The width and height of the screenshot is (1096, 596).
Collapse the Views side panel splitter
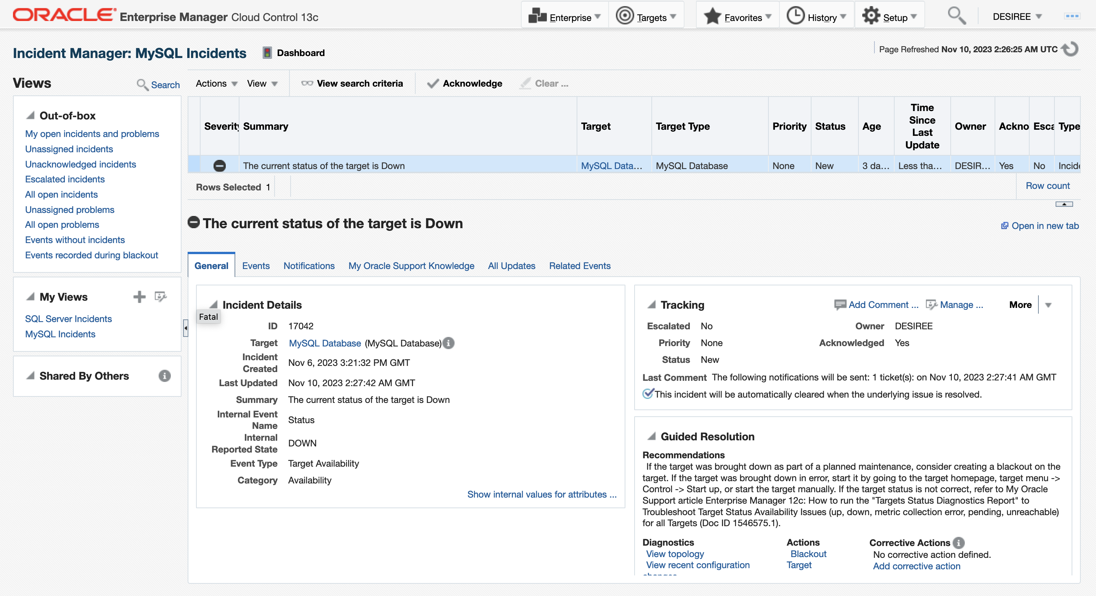(185, 328)
